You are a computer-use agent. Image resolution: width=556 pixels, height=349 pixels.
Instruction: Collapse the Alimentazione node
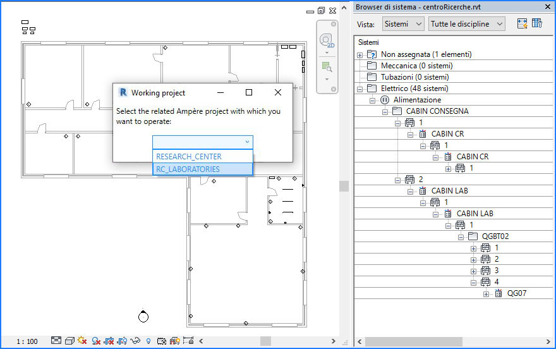372,101
